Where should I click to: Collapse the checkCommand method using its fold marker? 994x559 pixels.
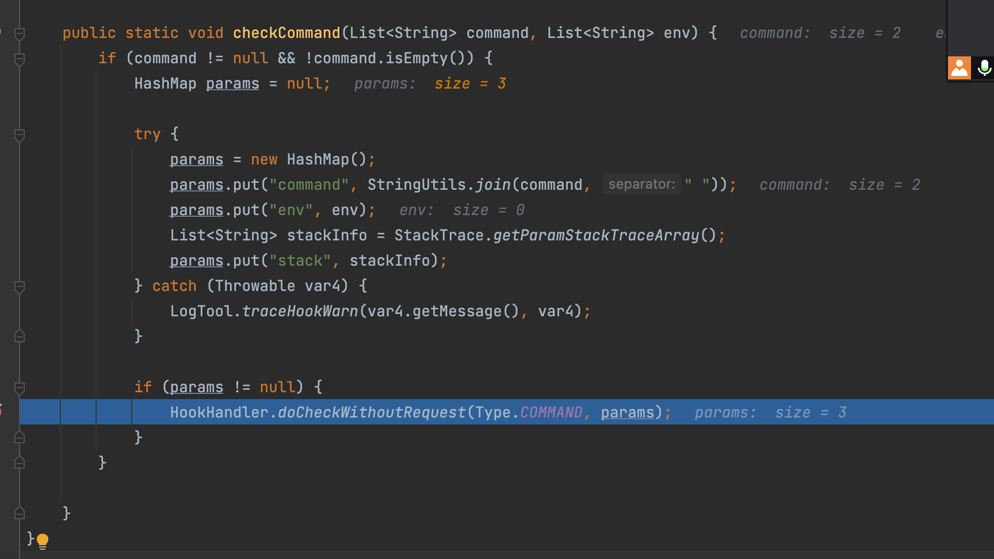tap(20, 34)
